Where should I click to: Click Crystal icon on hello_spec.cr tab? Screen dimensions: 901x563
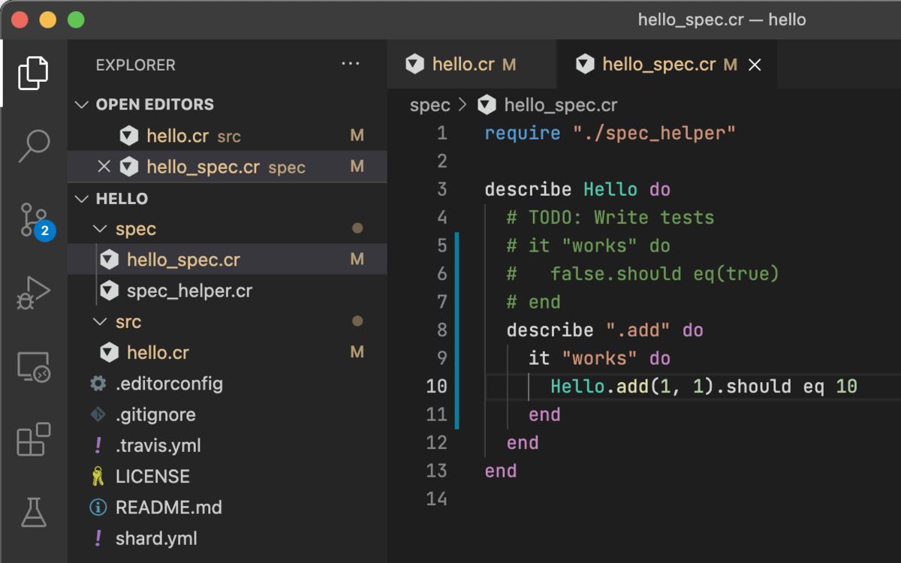(585, 65)
